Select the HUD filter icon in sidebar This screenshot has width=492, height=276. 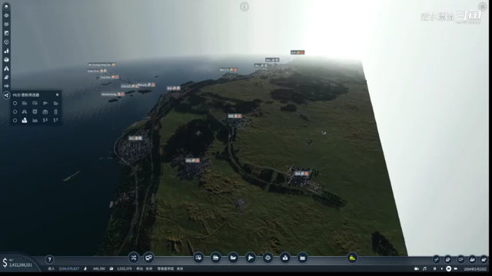6,95
